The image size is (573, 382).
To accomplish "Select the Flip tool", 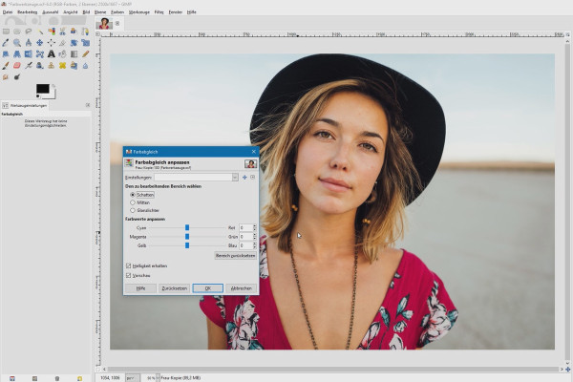I will click(x=29, y=54).
